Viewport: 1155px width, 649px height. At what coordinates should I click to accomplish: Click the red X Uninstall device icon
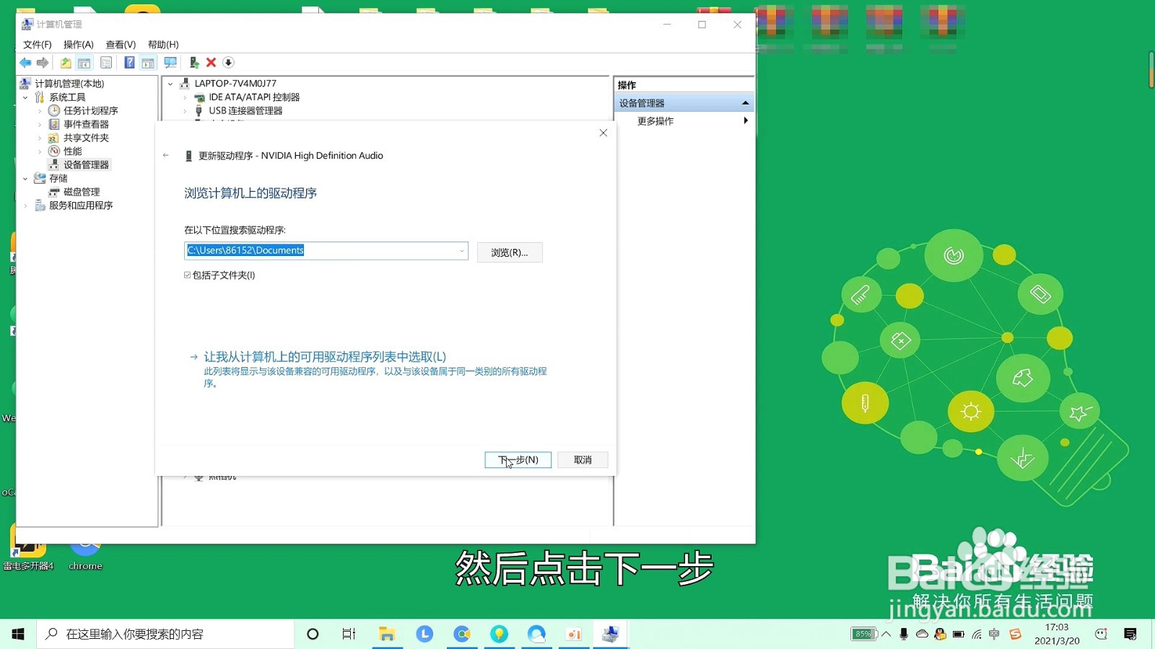pos(211,63)
